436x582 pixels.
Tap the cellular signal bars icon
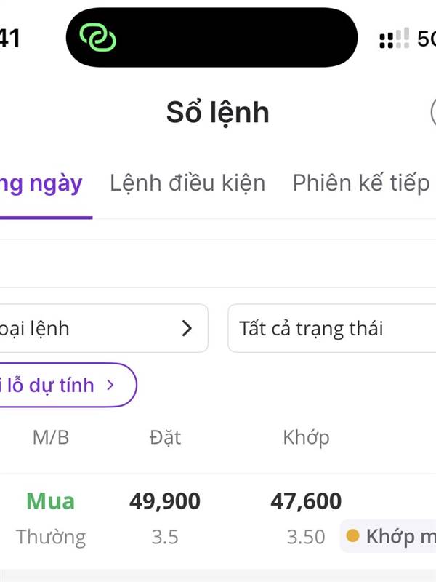[394, 39]
